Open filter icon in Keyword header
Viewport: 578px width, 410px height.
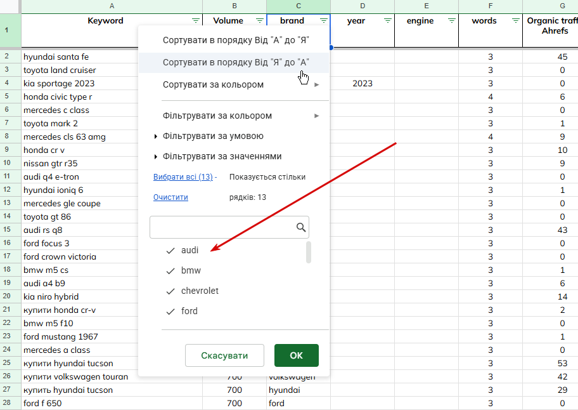click(196, 21)
